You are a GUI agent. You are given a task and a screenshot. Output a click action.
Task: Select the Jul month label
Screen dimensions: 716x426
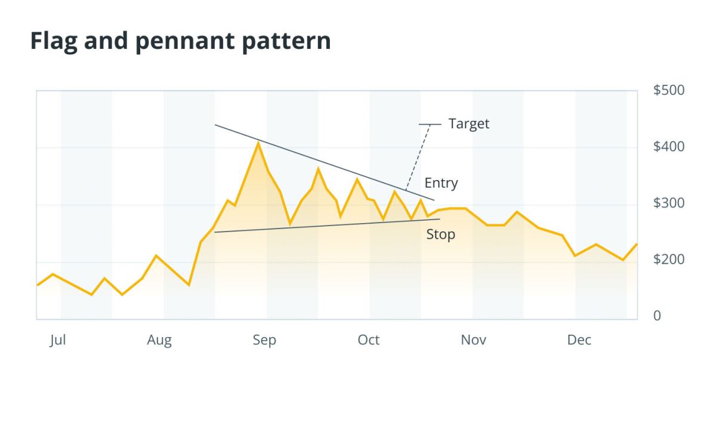tap(57, 340)
